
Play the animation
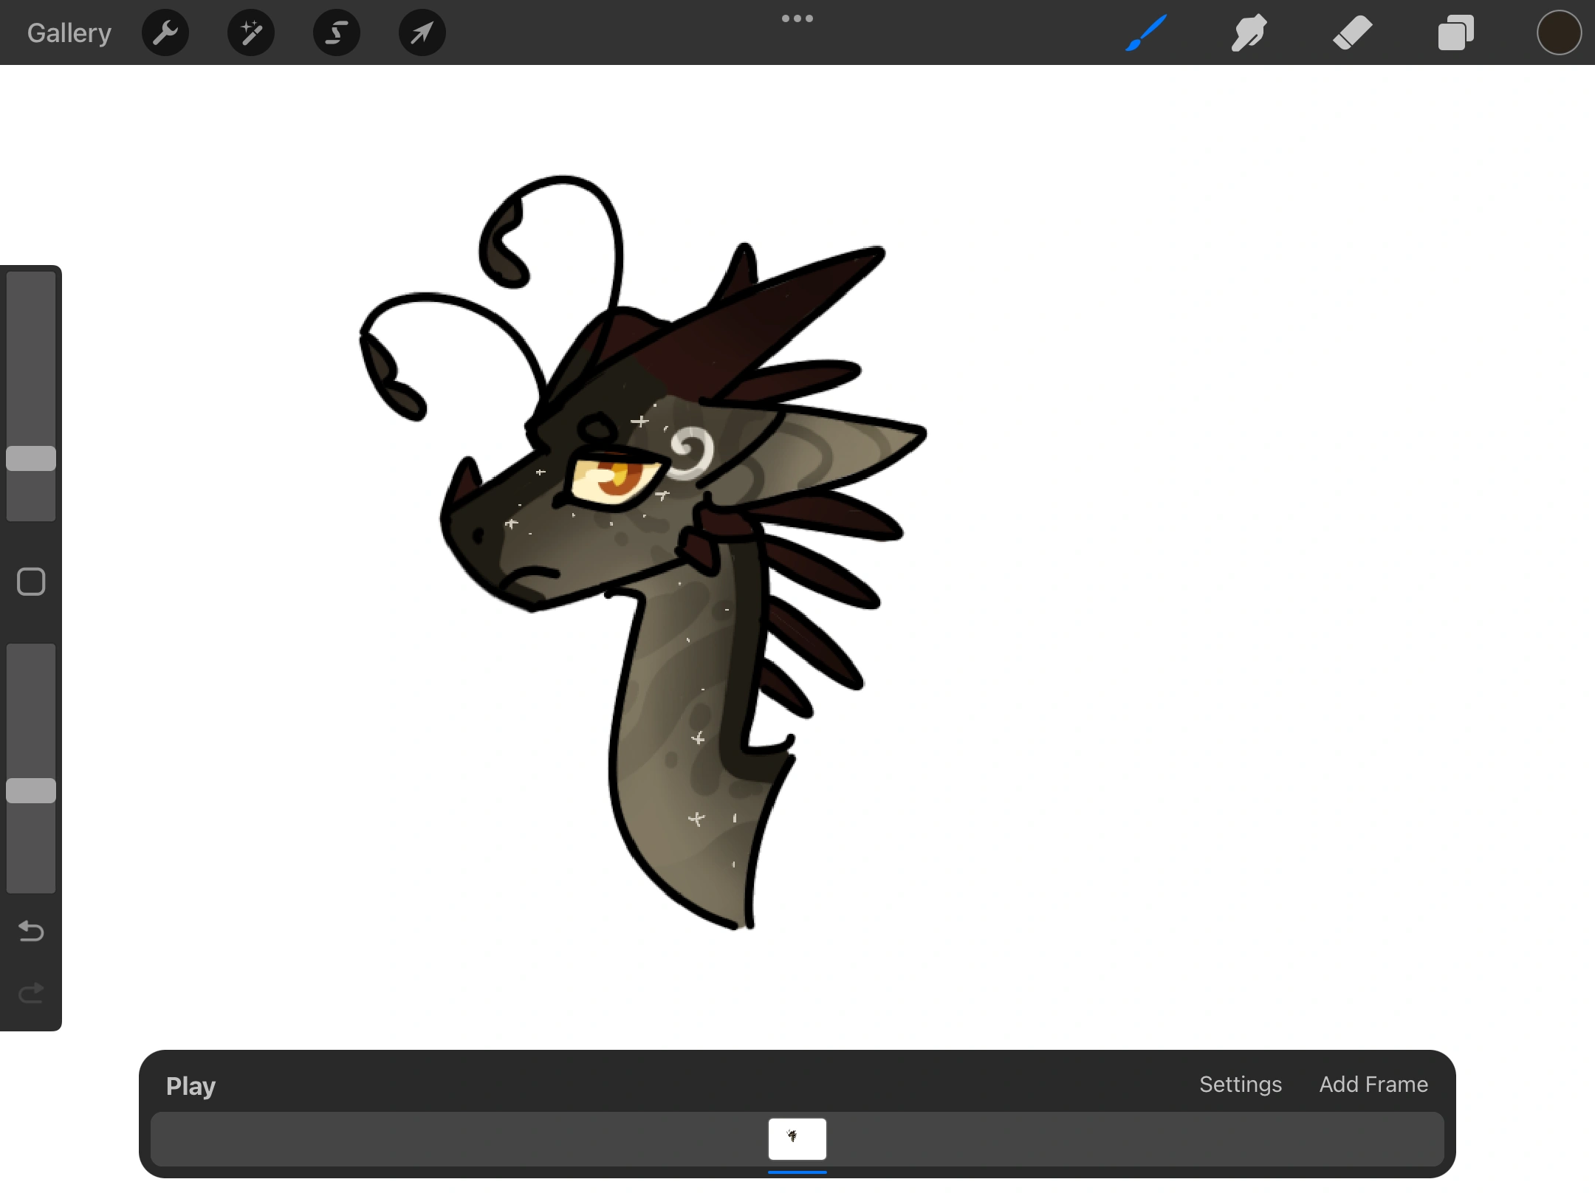[x=191, y=1086]
